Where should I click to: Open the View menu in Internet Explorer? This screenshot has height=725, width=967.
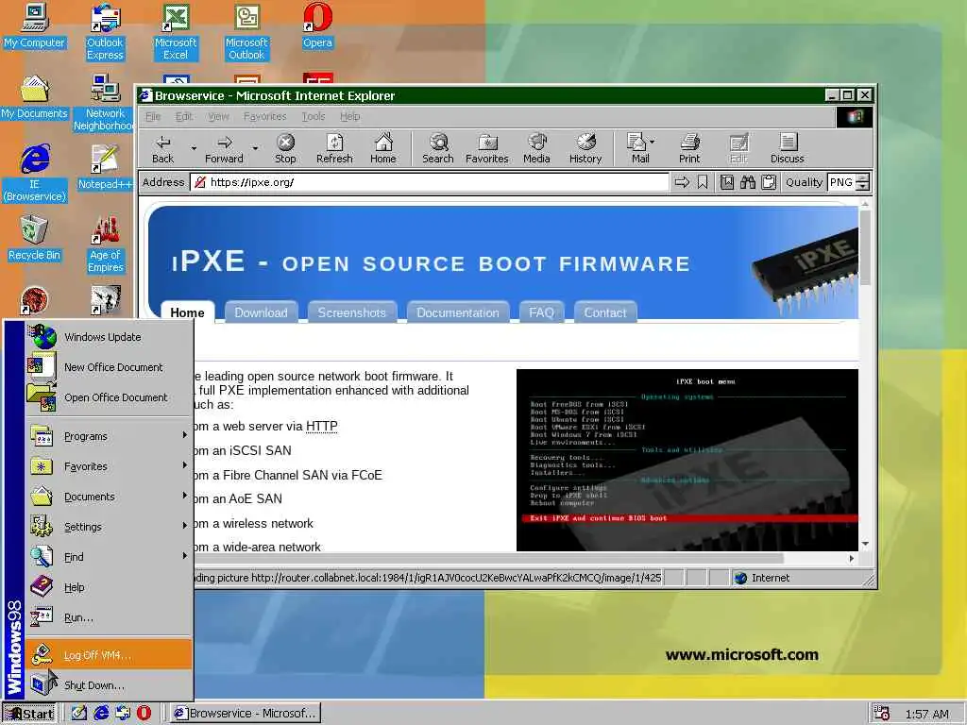tap(218, 116)
